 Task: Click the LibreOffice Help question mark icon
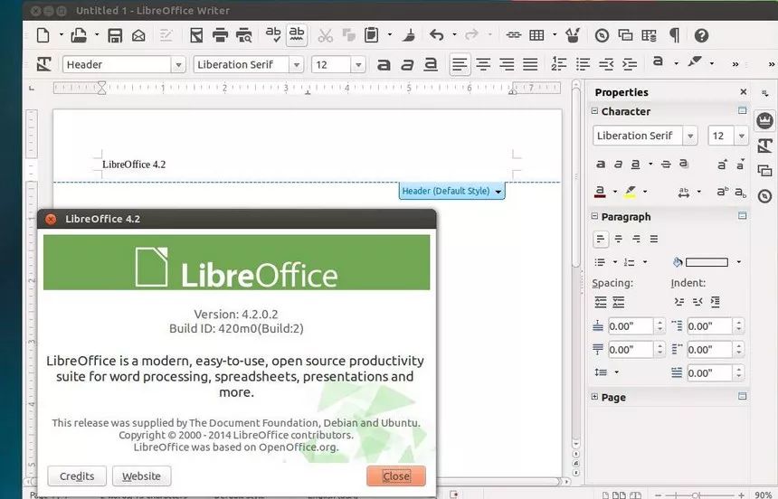click(x=701, y=36)
